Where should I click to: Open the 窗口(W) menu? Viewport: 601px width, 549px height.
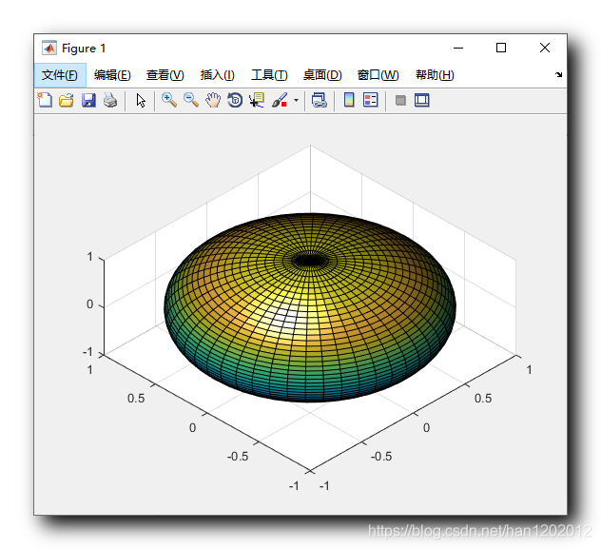pyautogui.click(x=378, y=75)
